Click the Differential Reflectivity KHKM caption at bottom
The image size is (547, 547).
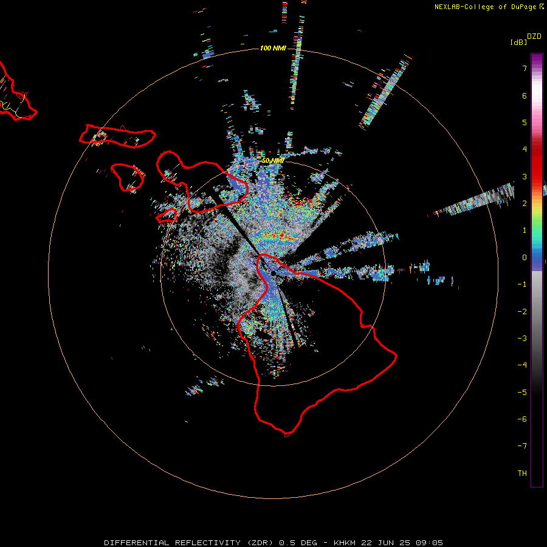tap(273, 543)
